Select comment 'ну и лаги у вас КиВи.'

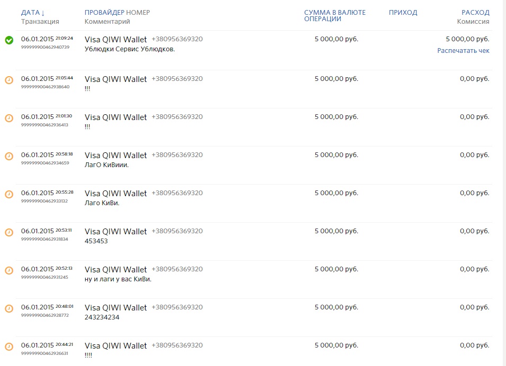pyautogui.click(x=118, y=279)
